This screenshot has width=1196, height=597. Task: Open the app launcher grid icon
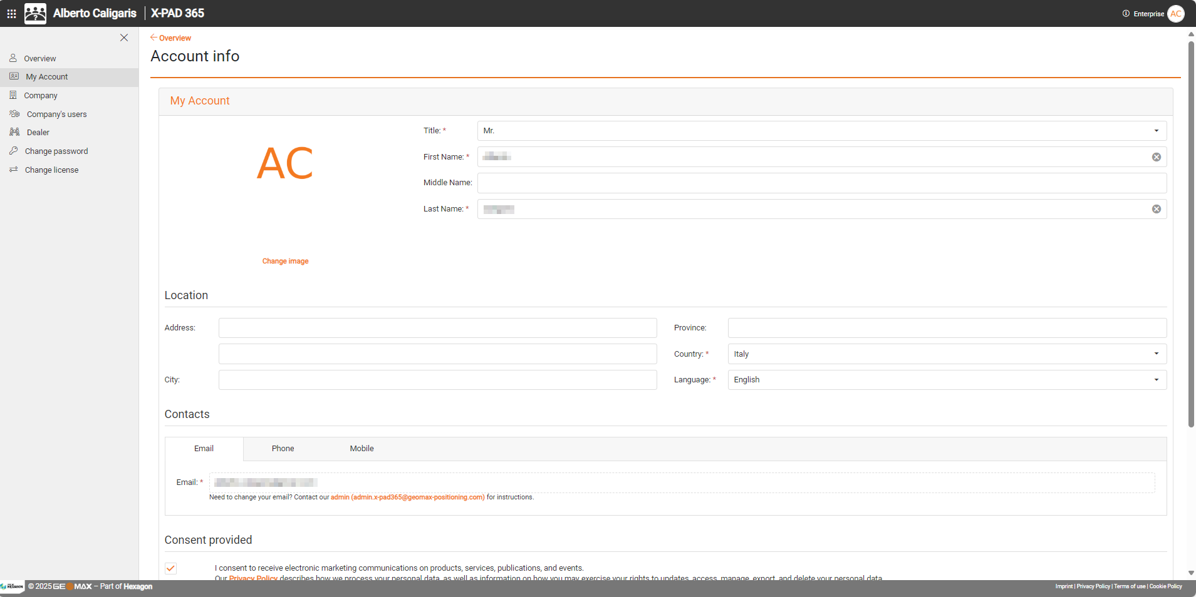pyautogui.click(x=11, y=13)
